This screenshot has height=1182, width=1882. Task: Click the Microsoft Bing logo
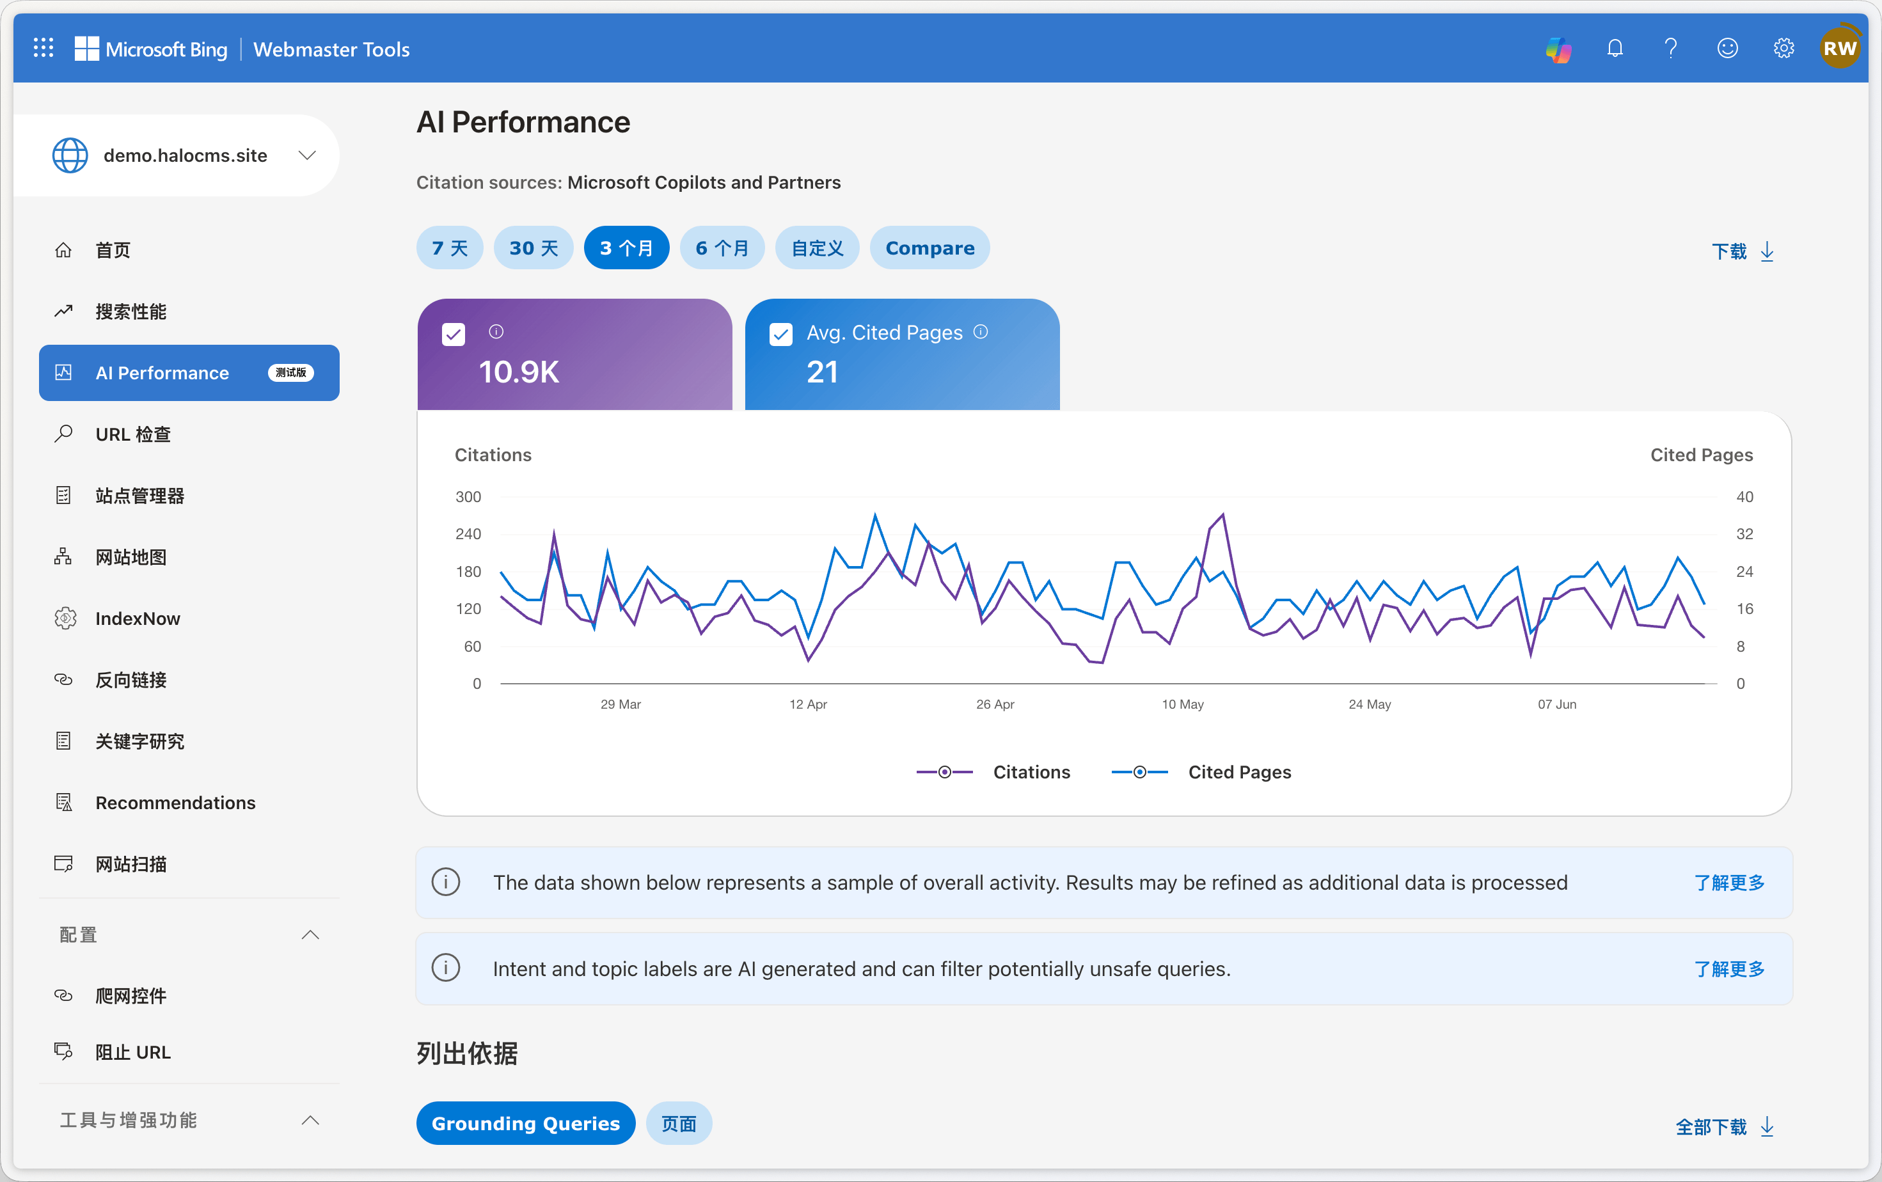point(151,49)
